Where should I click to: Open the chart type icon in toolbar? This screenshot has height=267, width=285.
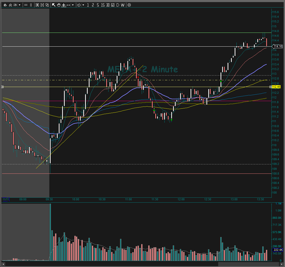coord(5,5)
